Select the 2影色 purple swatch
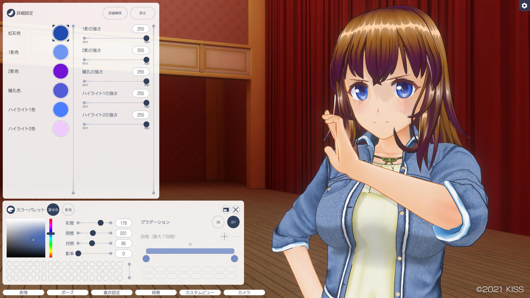530x298 pixels. point(61,71)
